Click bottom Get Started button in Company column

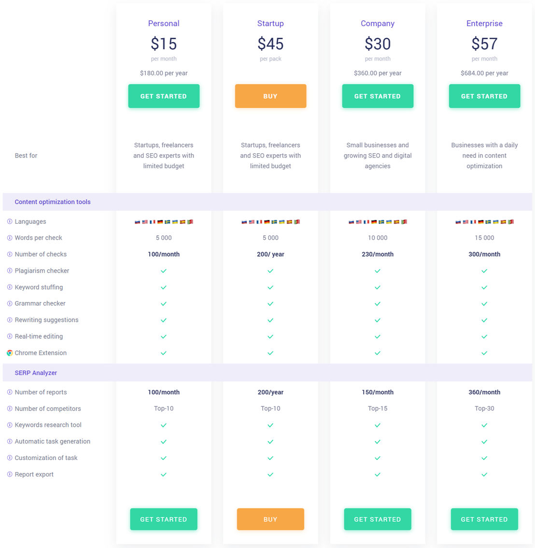(378, 519)
